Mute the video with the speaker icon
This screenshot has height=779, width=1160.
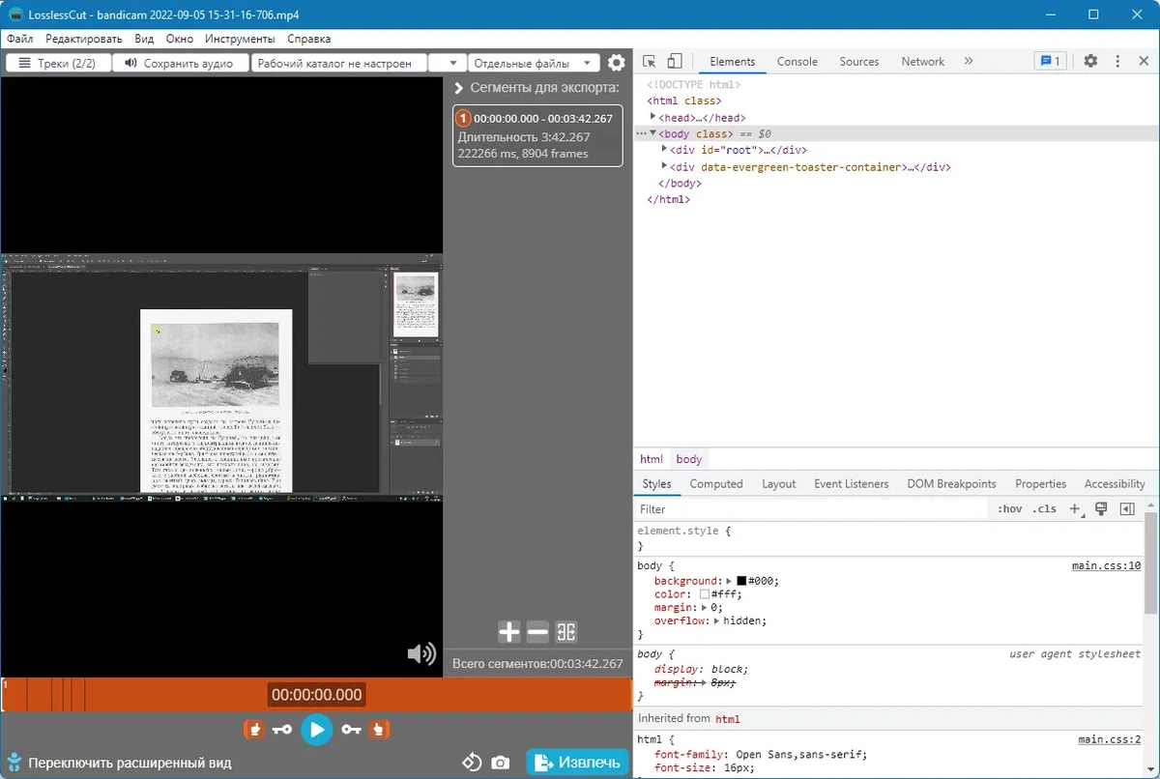(x=421, y=654)
